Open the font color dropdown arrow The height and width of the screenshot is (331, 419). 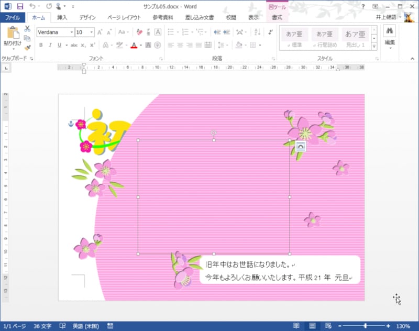point(140,45)
